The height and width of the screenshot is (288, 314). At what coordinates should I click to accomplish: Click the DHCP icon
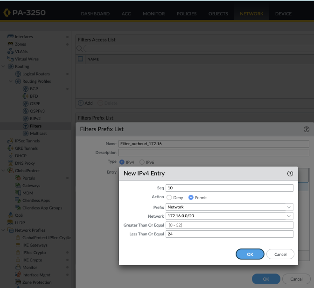pos(10,155)
